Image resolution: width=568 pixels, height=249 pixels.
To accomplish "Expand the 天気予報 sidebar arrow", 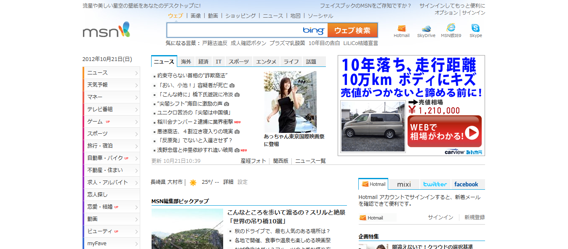I will pyautogui.click(x=136, y=85).
